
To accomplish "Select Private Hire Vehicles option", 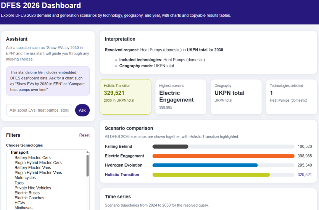I will coord(33,188).
